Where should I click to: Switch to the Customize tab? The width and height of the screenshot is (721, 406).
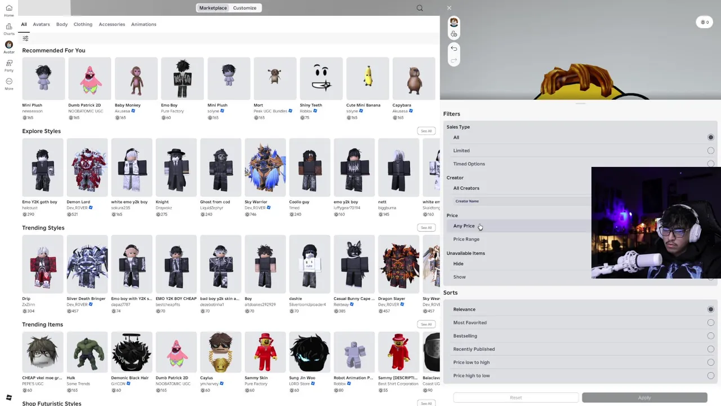(244, 8)
